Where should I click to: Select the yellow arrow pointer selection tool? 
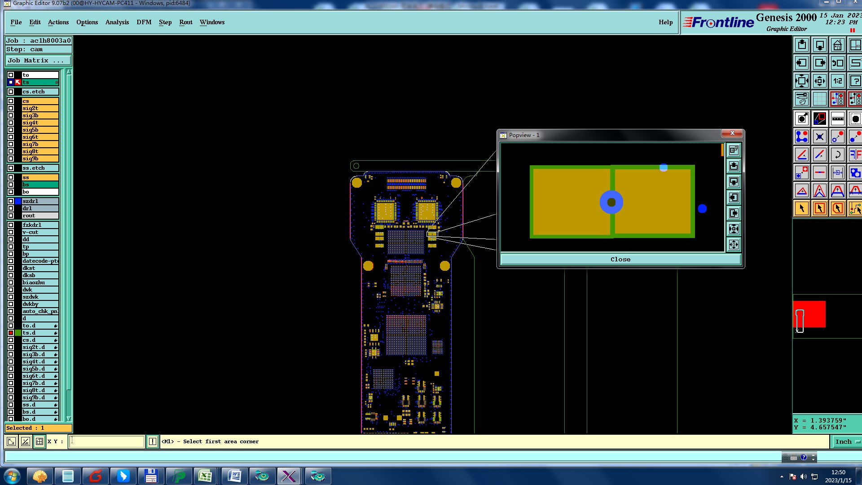coord(802,208)
